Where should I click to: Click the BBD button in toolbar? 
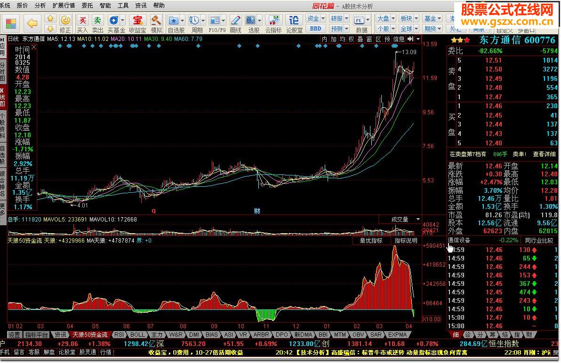315,29
